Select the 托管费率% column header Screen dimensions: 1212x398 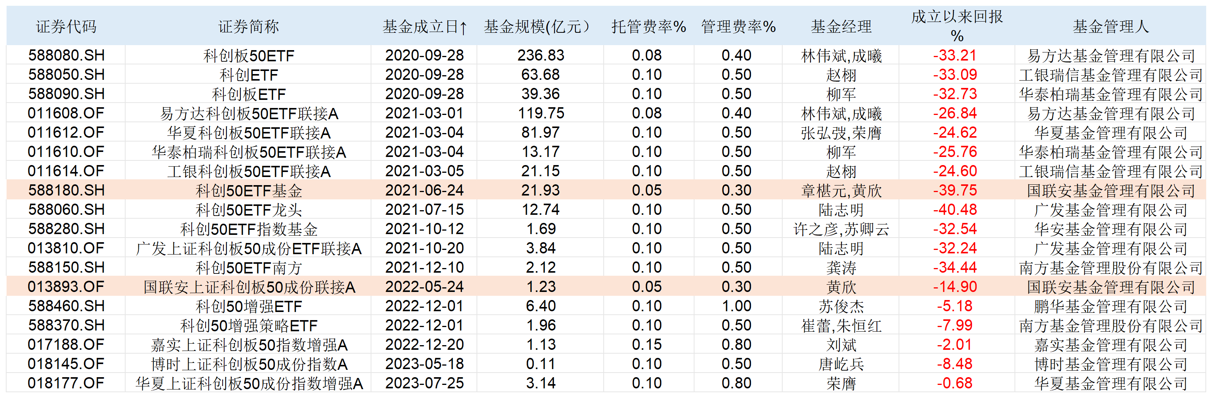click(649, 27)
